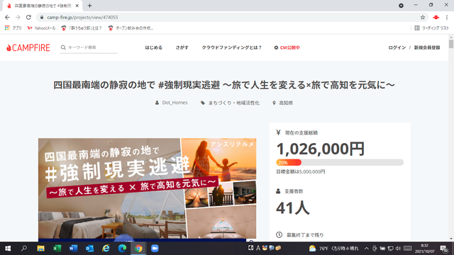This screenshot has width=454, height=255.
Task: Expand the hidden system tray icons
Action: (366, 249)
